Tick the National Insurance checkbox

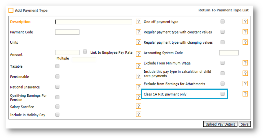click(x=58, y=87)
